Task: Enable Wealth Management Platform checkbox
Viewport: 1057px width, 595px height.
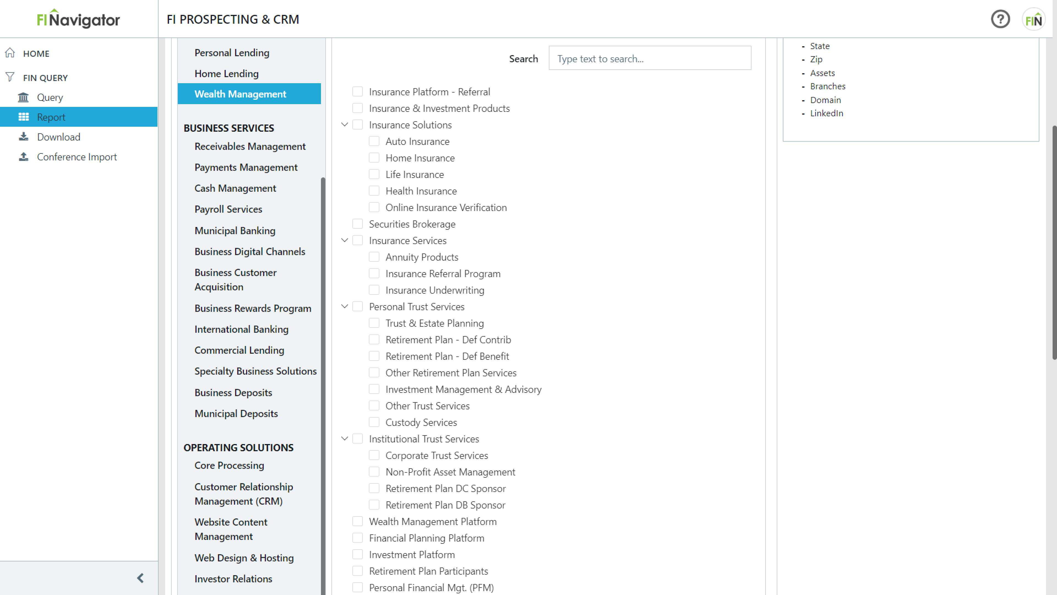Action: coord(357,521)
